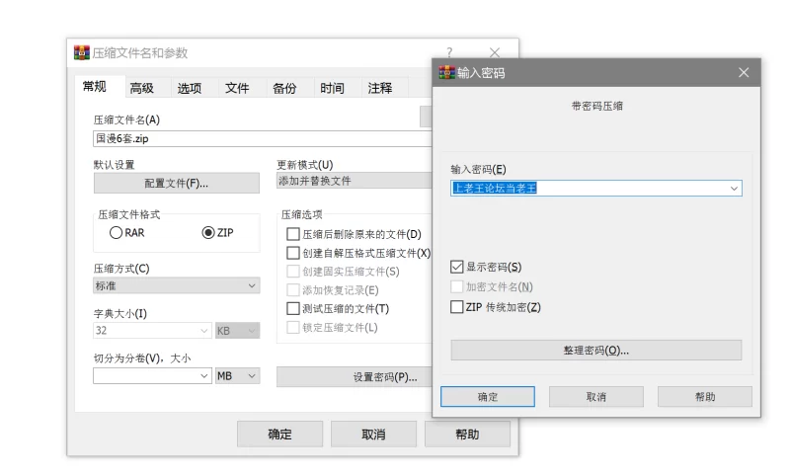790x476 pixels.
Task: Select RAR archive format radio button
Action: 117,233
